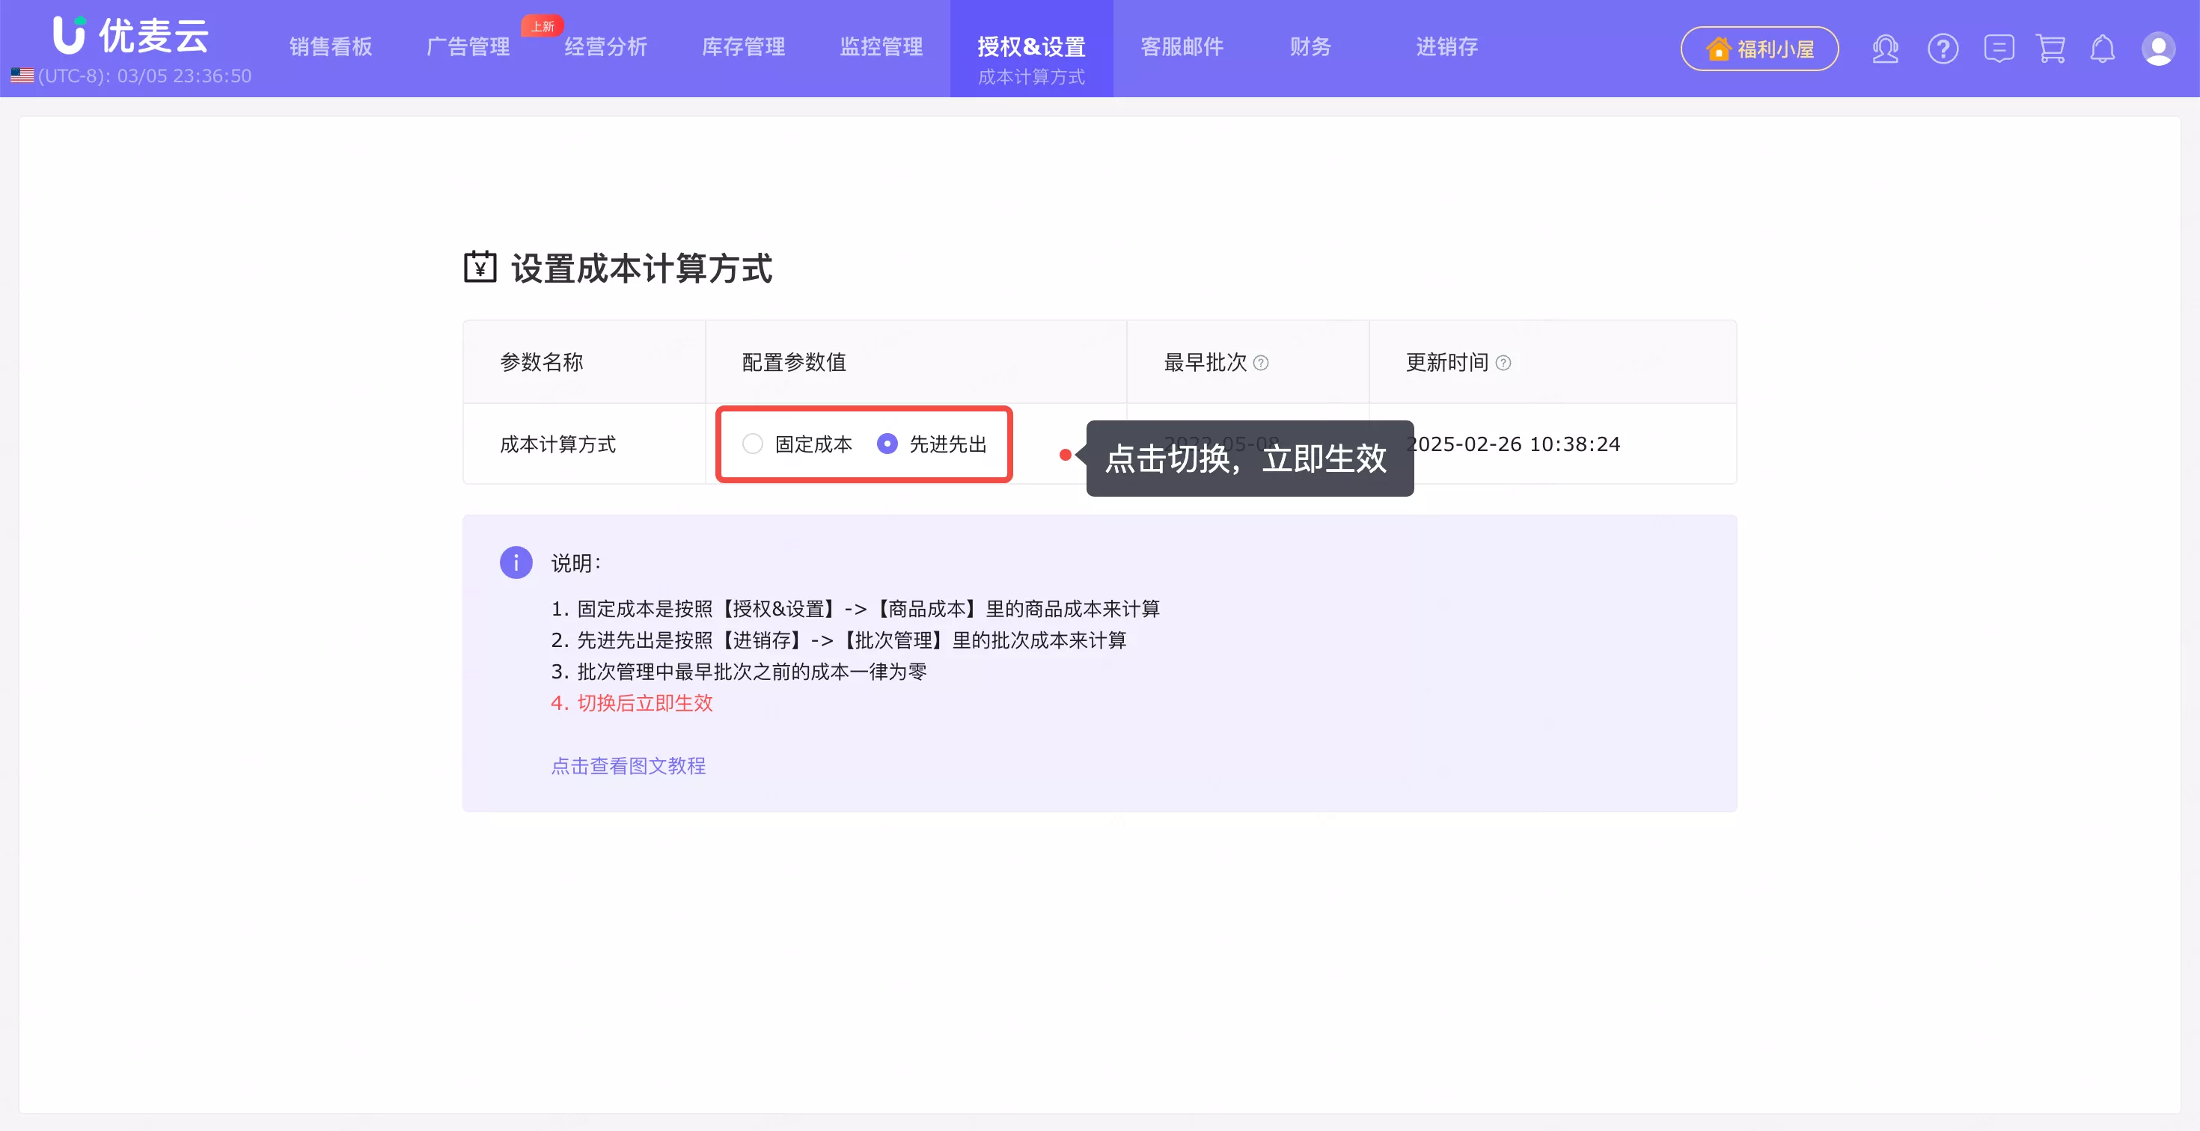Click the 设置成本计算方式 page title
Screen dimensions: 2200x1131
coord(642,268)
